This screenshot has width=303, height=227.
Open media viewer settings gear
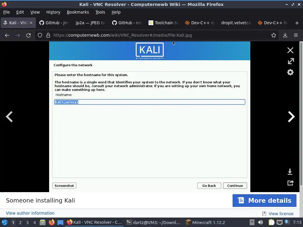click(290, 72)
